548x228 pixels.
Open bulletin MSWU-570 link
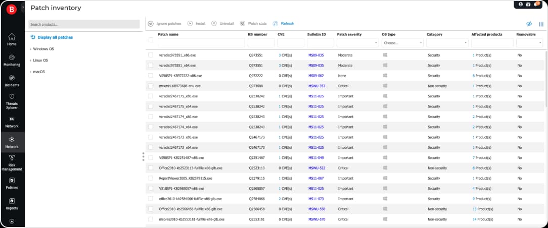point(316,219)
